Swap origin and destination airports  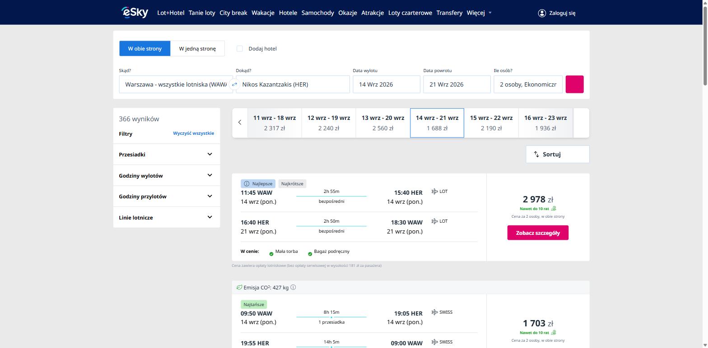coord(234,84)
